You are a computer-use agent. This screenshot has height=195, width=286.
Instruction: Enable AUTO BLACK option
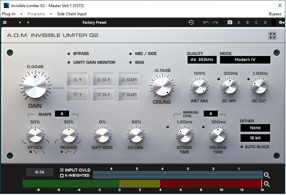point(242,147)
